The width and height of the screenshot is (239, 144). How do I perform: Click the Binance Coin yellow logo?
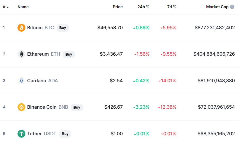(x=21, y=107)
